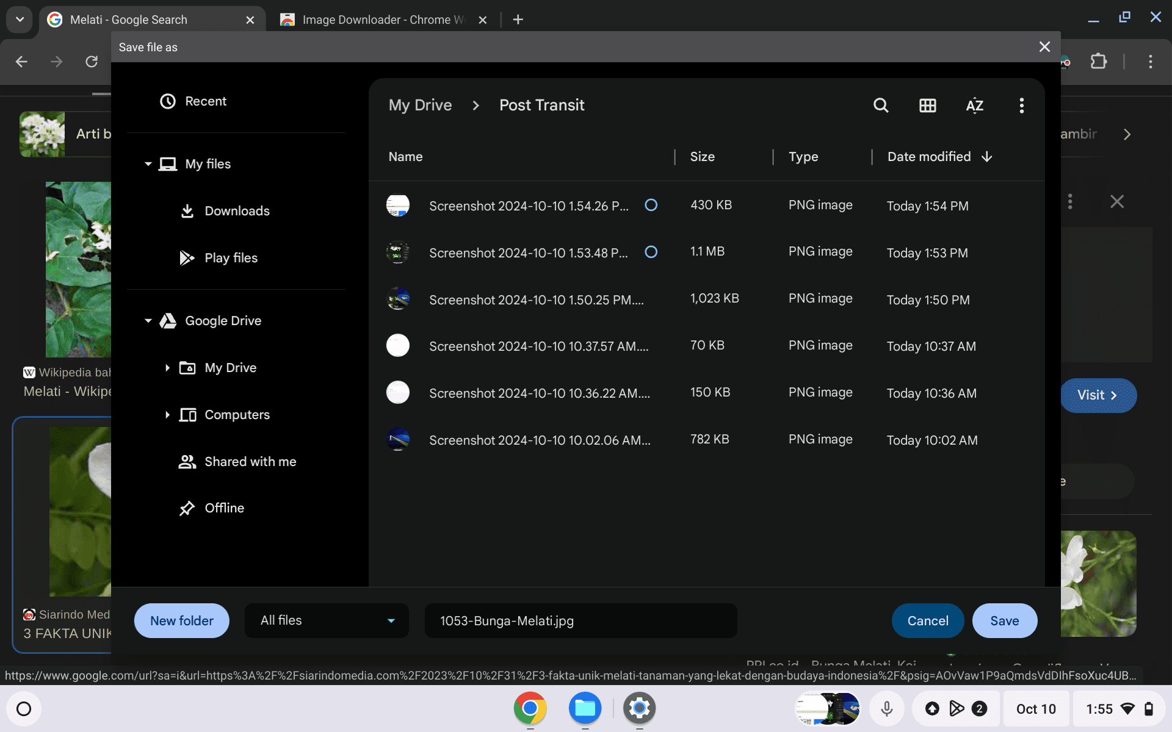This screenshot has height=732, width=1172.
Task: Click the A-Z sort icon
Action: tap(975, 104)
